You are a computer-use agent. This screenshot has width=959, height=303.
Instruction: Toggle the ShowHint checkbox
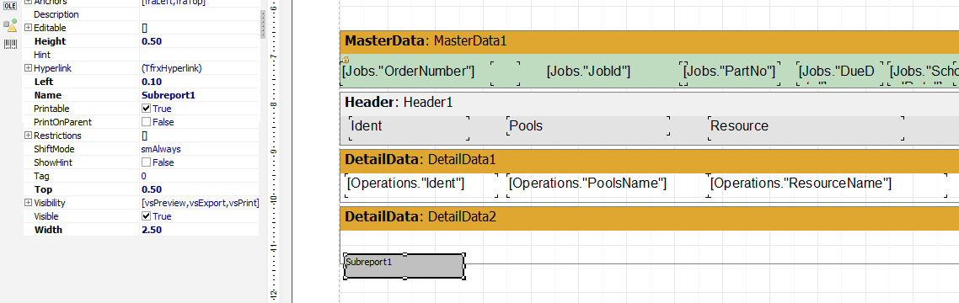click(146, 162)
